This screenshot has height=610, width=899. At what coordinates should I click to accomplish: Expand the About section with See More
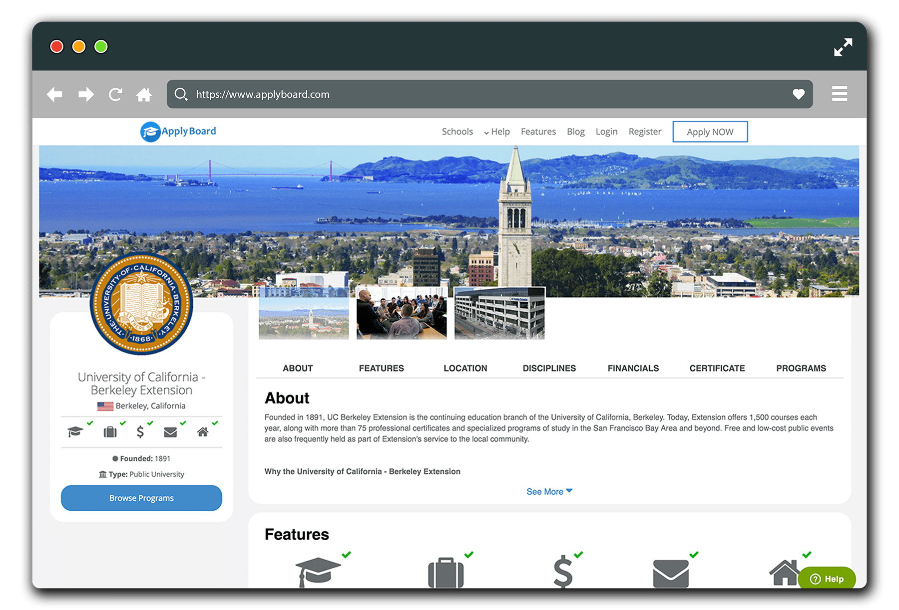(x=549, y=492)
